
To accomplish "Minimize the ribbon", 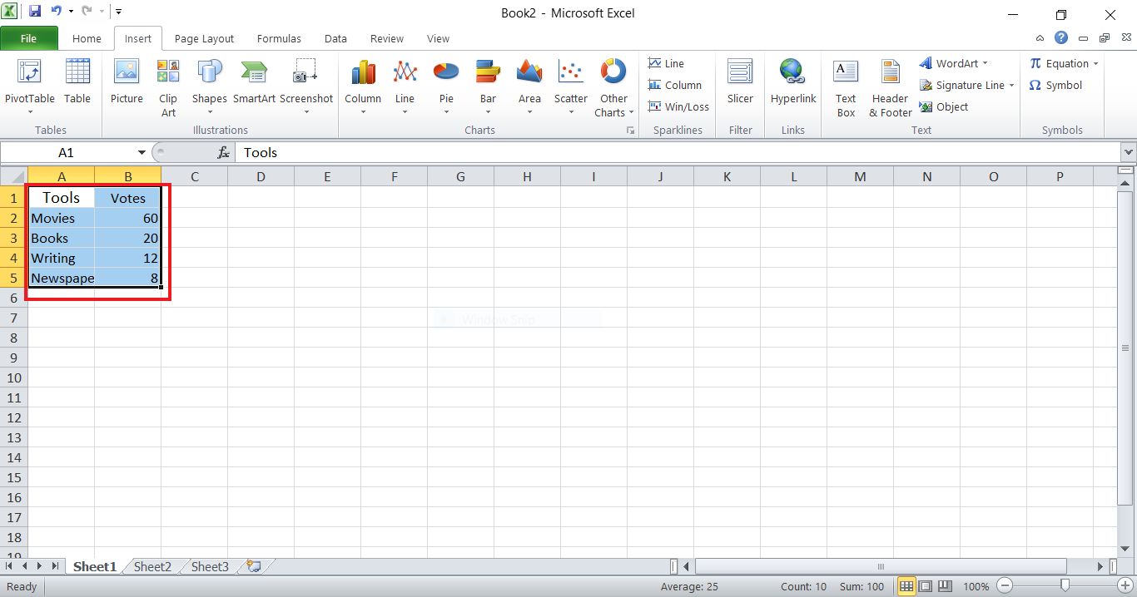I will (1040, 38).
